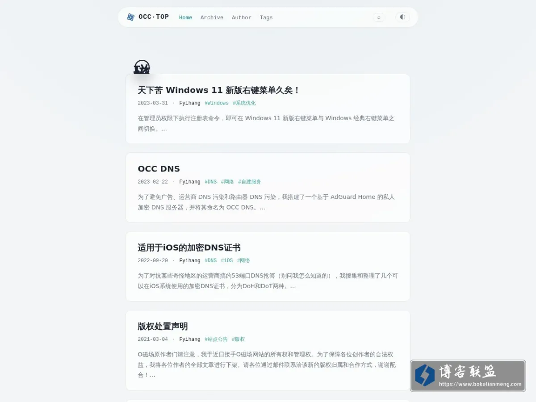536x402 pixels.
Task: Open the Windows 11 右键菜单 post title
Action: click(x=218, y=90)
